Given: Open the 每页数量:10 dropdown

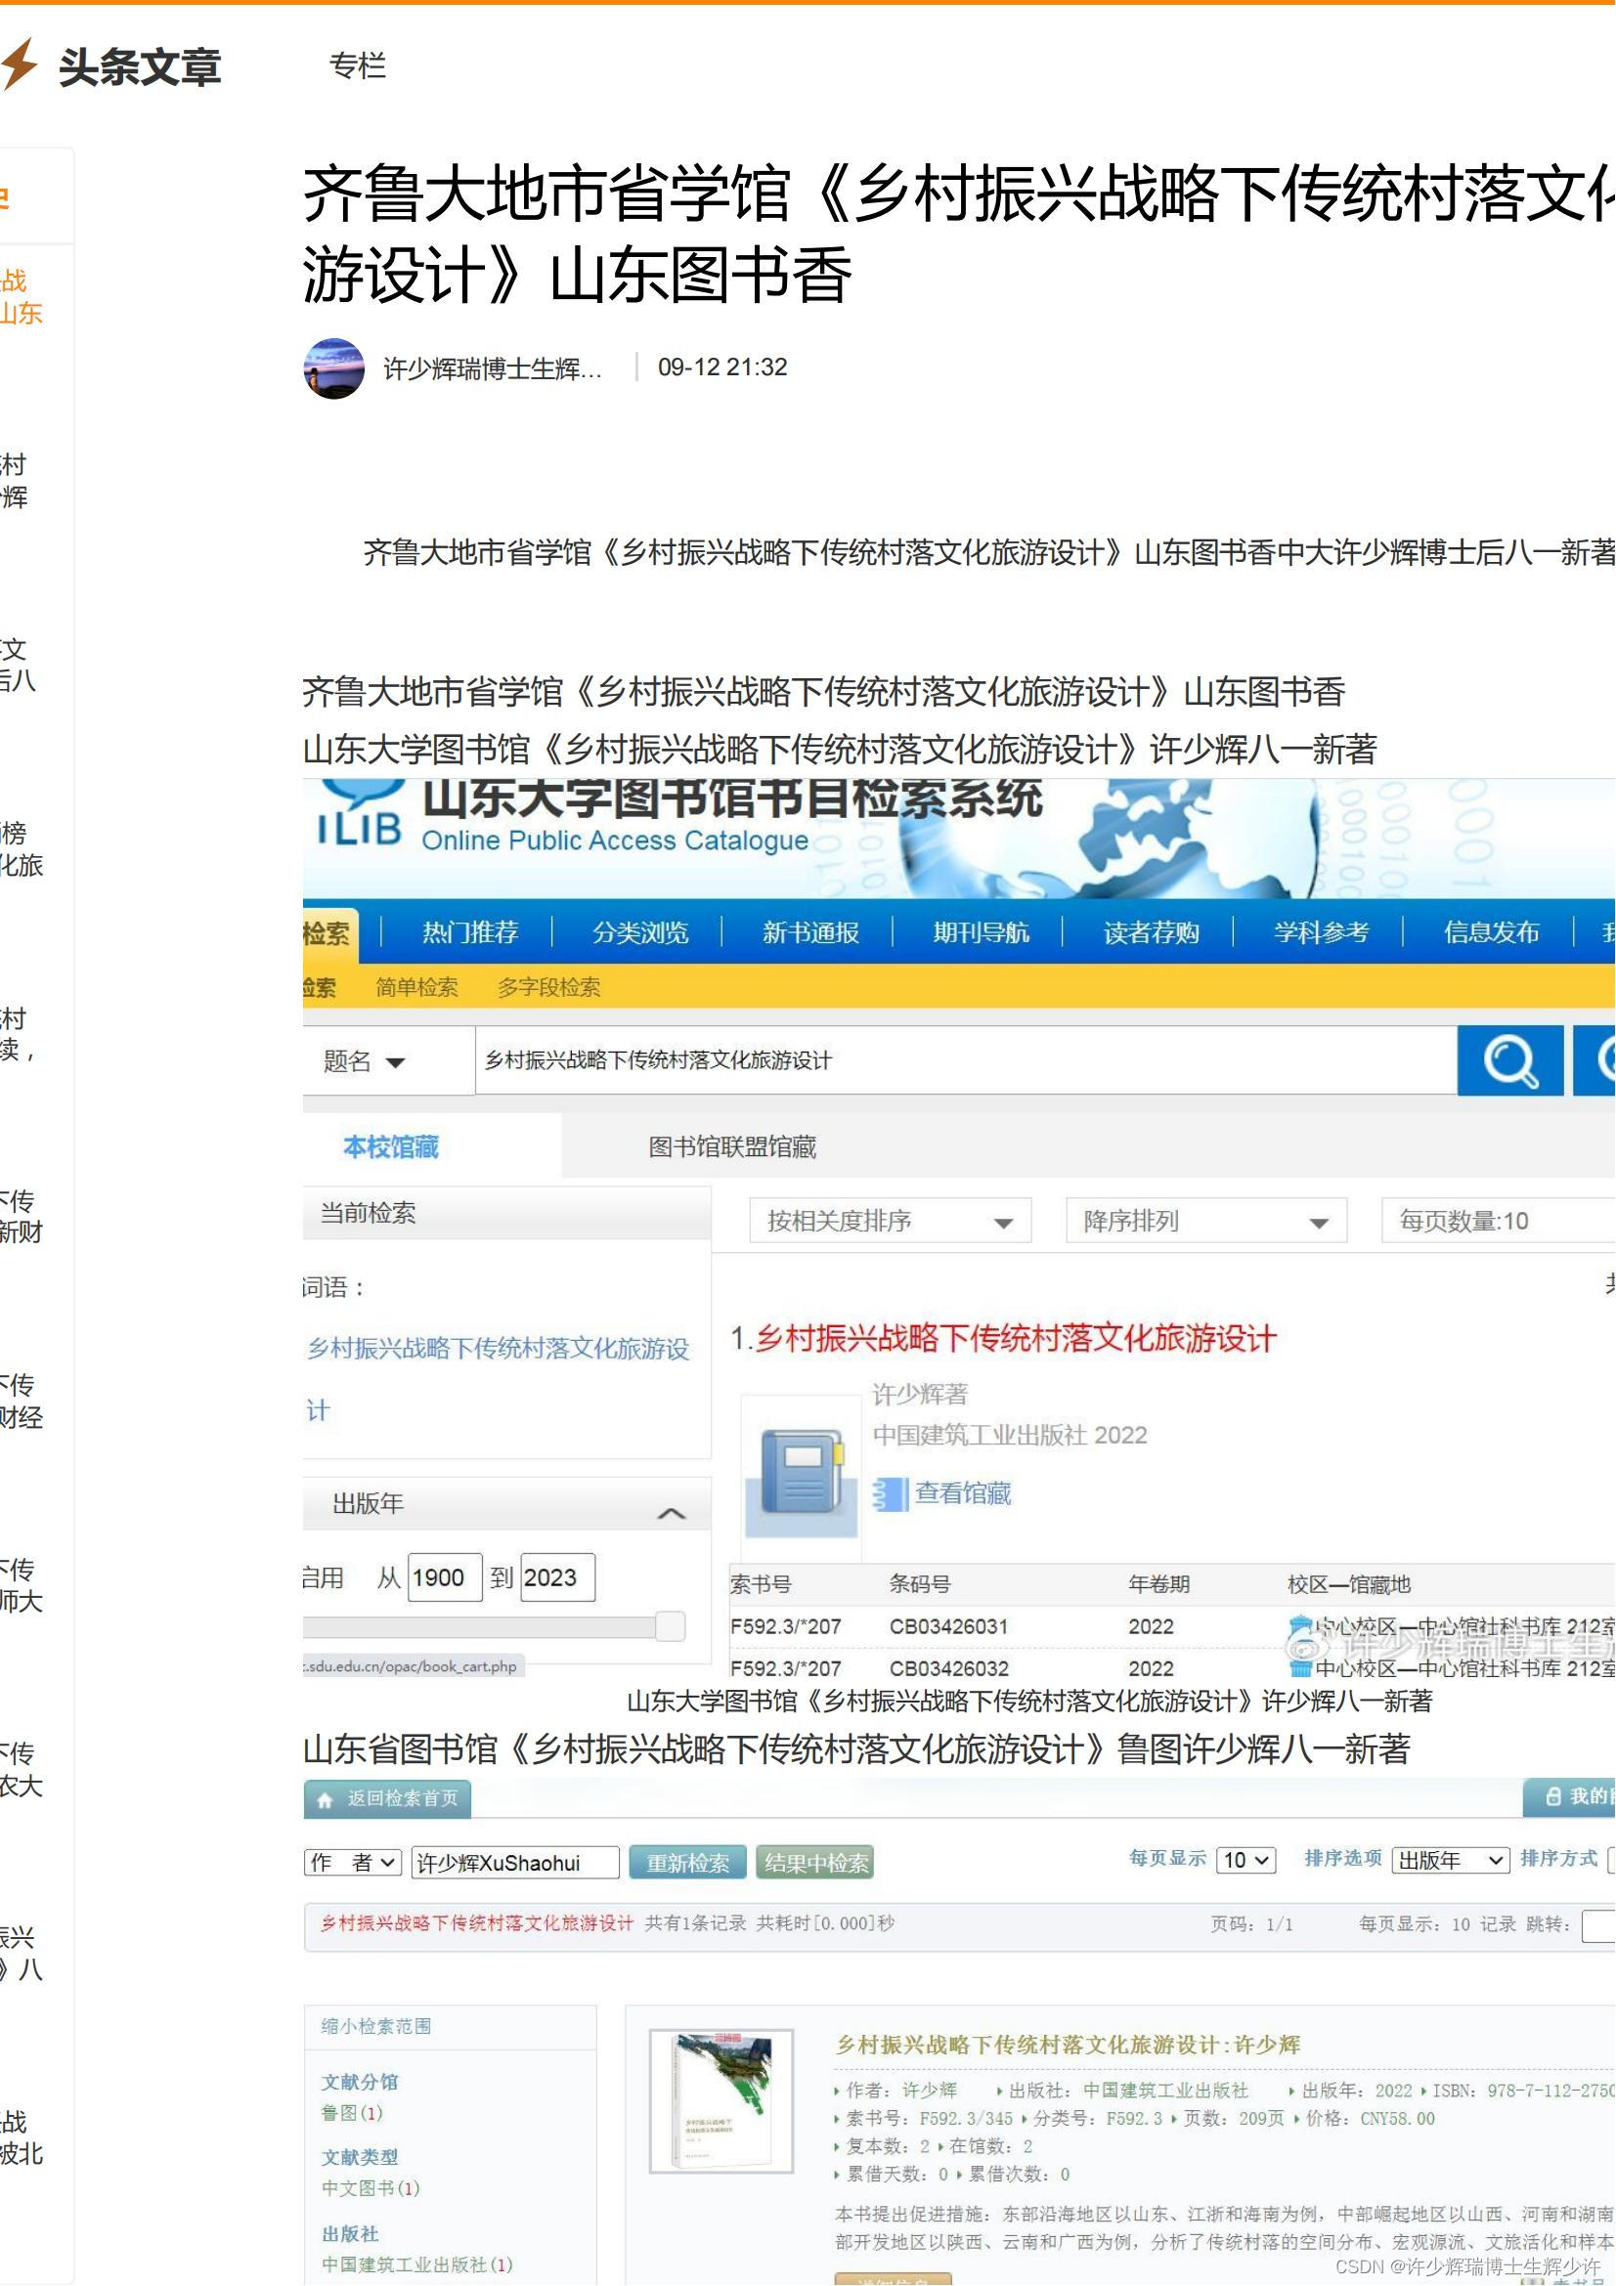Looking at the screenshot, I should (1499, 1222).
